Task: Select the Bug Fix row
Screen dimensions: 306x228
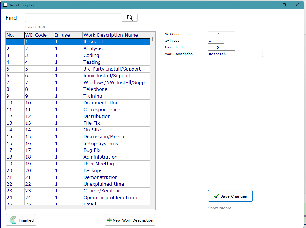Action: tap(92, 150)
